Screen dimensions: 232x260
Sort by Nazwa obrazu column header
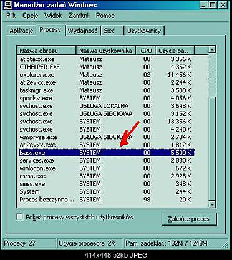(47, 51)
